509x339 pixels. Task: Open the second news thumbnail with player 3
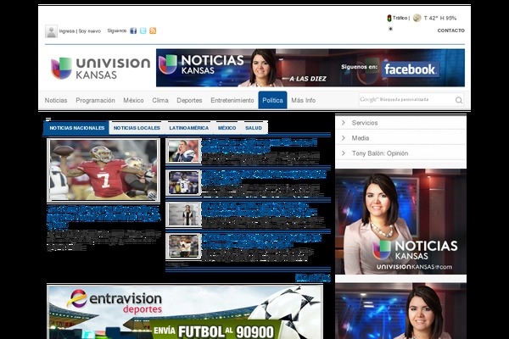point(183,183)
